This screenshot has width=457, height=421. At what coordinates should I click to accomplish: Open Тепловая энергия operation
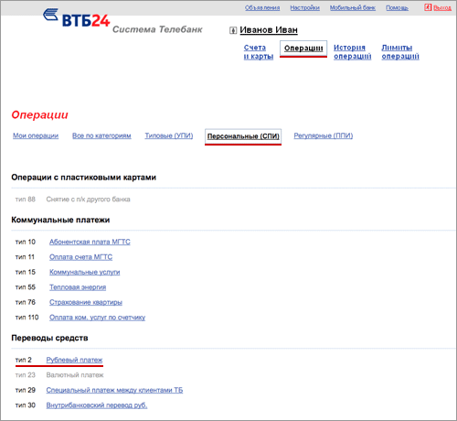[x=78, y=287]
